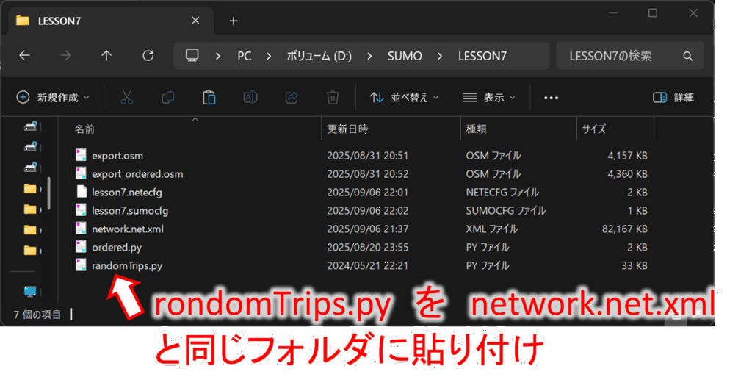The height and width of the screenshot is (377, 752).
Task: Open the See more (three dots) menu
Action: [551, 98]
